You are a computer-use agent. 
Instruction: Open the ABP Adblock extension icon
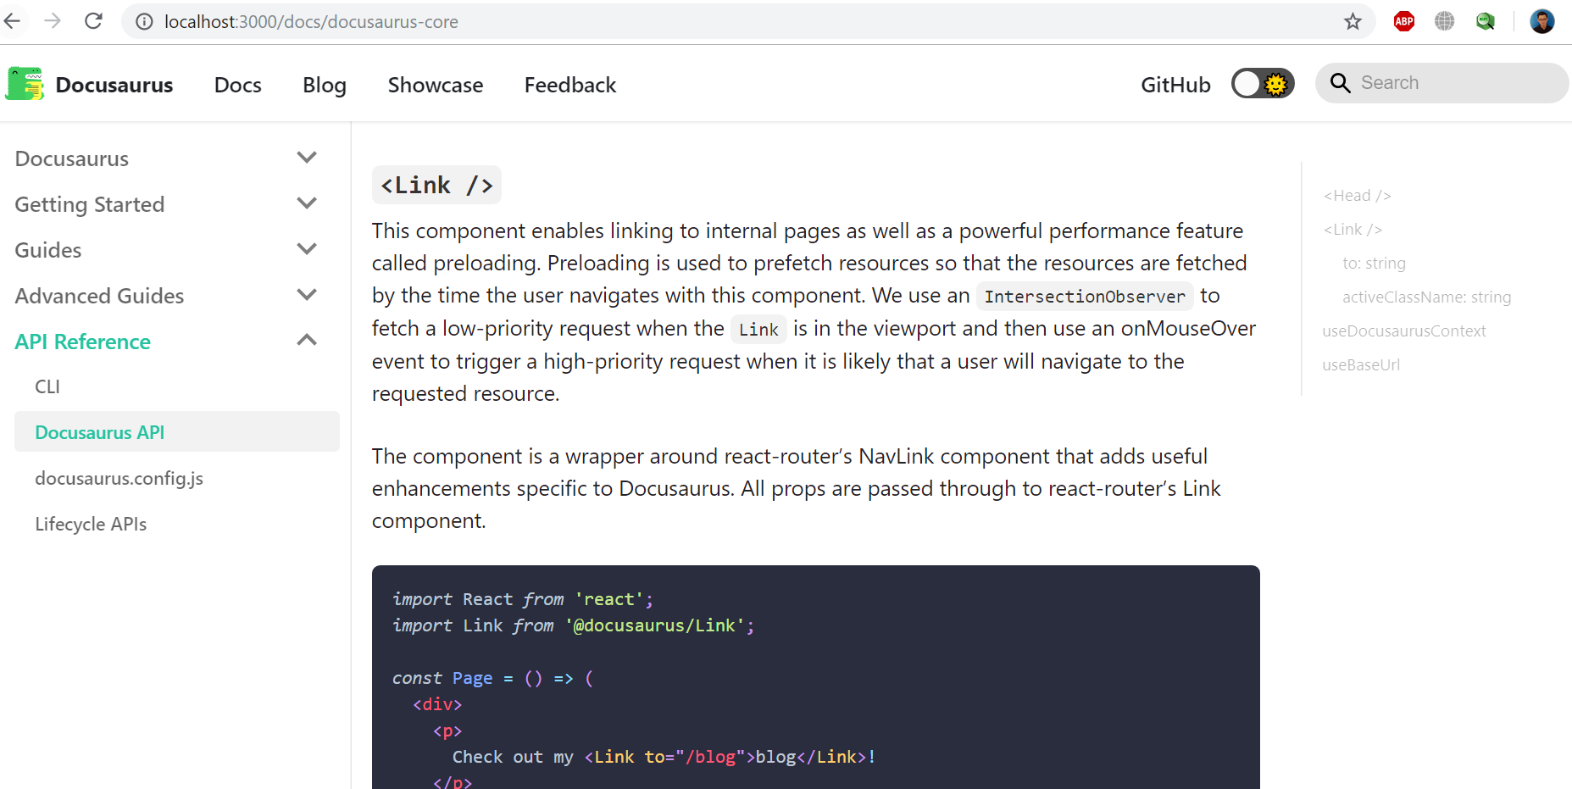click(1404, 22)
